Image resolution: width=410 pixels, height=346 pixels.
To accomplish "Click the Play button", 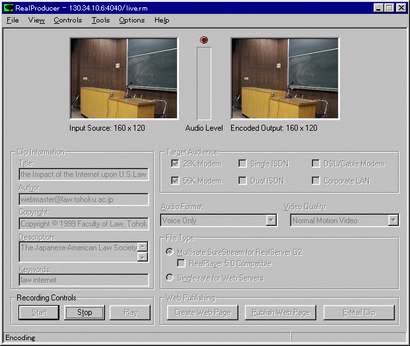I will pyautogui.click(x=130, y=312).
